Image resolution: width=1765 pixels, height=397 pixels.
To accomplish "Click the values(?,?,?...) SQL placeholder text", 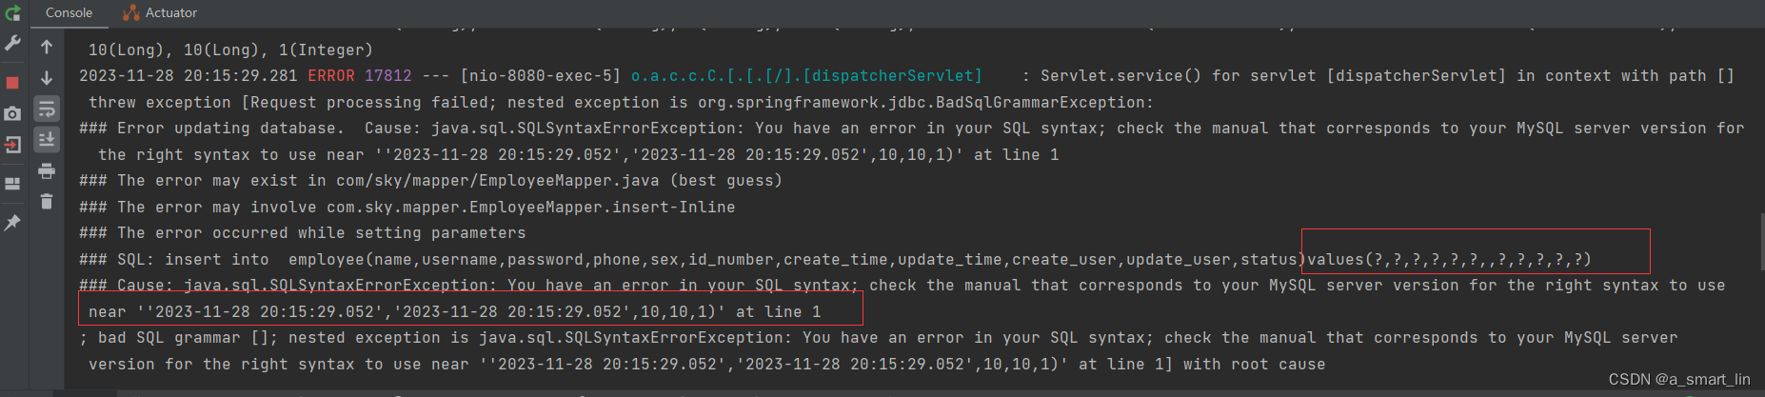I will point(1449,259).
